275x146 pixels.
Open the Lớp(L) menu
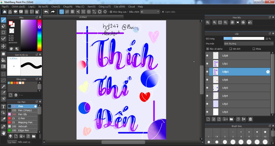pos(32,6)
